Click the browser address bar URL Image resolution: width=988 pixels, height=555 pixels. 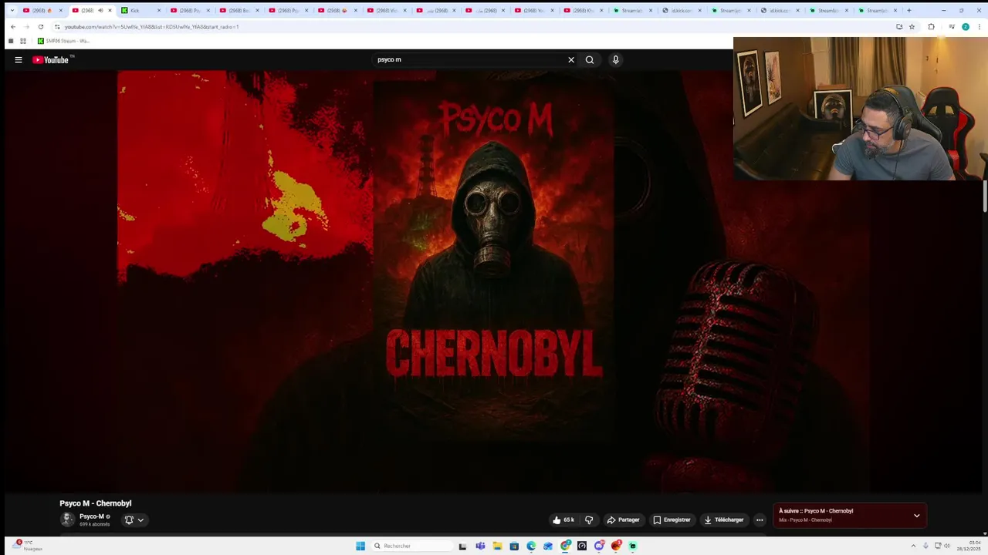click(151, 27)
